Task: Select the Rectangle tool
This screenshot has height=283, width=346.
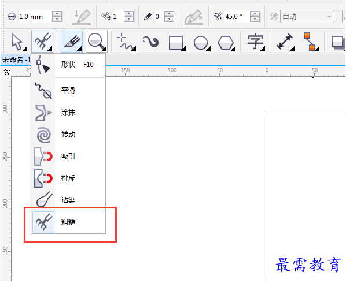Action: 176,43
